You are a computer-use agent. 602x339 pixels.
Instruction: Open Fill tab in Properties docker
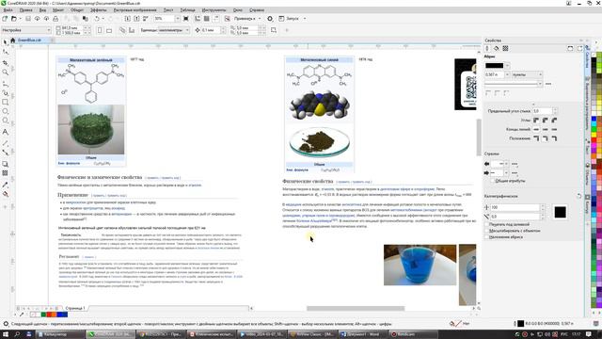pyautogui.click(x=496, y=48)
